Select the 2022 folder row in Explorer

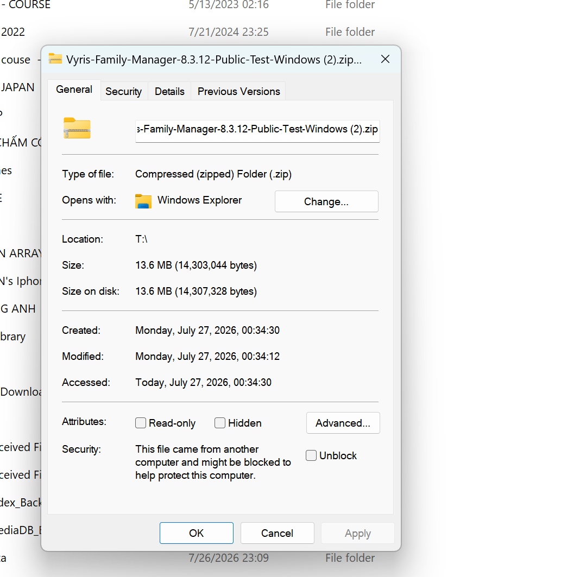[13, 32]
